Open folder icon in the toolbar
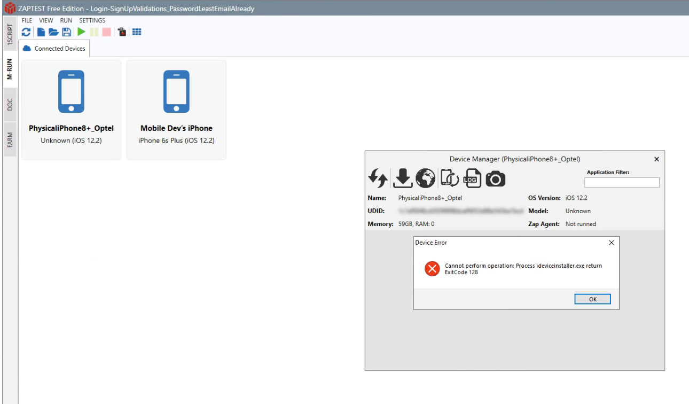689x404 pixels. (x=53, y=32)
